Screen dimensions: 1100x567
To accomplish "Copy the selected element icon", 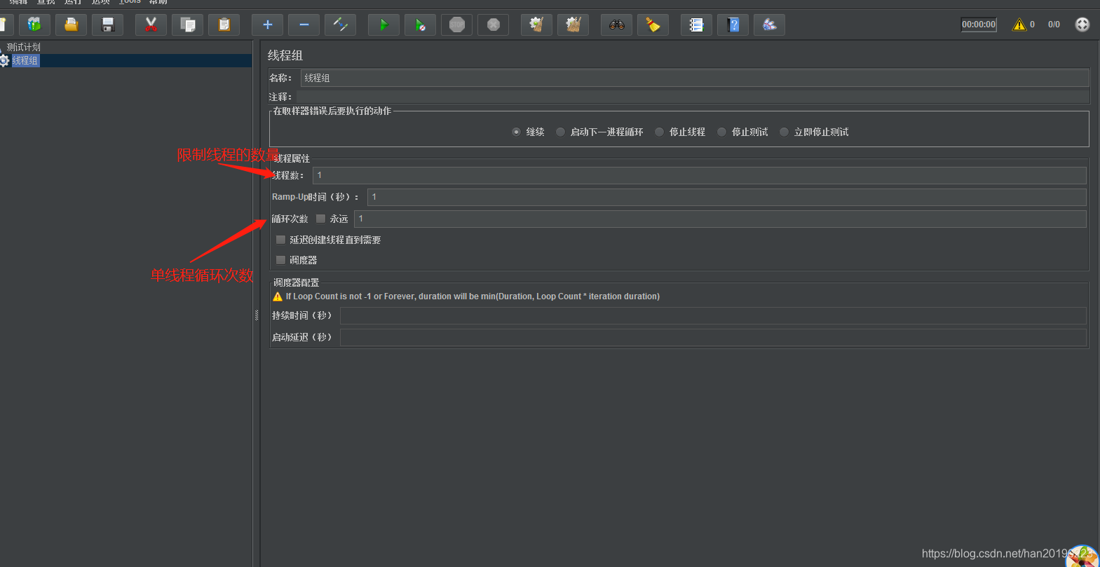I will click(x=187, y=25).
